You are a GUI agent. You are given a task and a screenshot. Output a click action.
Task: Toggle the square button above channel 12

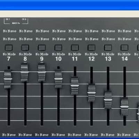(x=91, y=48)
